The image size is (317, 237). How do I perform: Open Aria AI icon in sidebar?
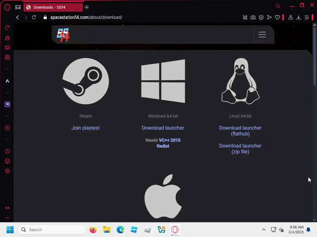coord(7,81)
